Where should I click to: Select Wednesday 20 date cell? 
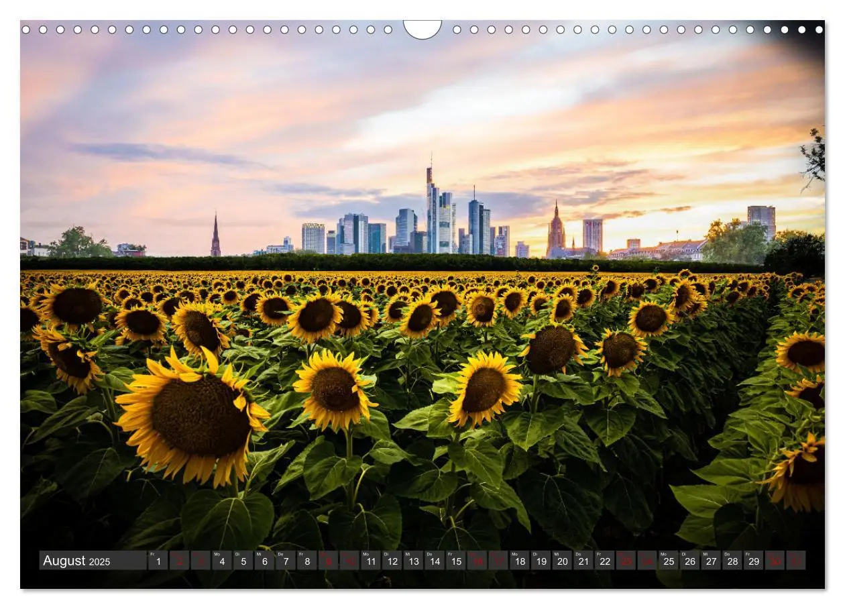pos(562,561)
